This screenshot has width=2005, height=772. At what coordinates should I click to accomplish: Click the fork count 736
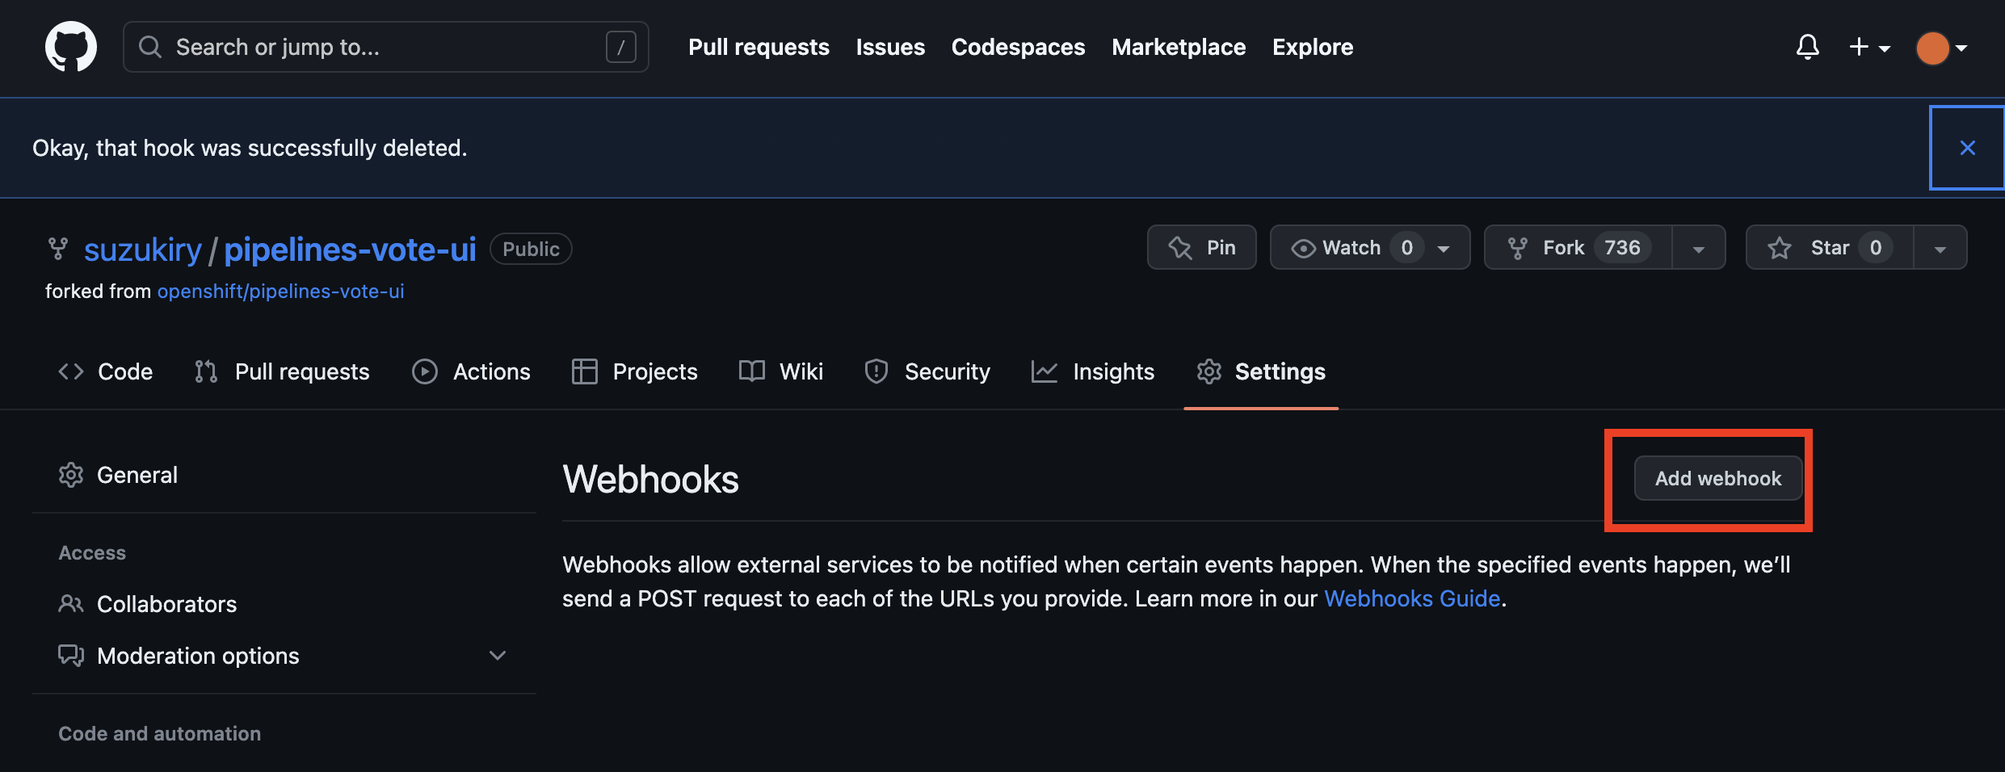[x=1622, y=247]
